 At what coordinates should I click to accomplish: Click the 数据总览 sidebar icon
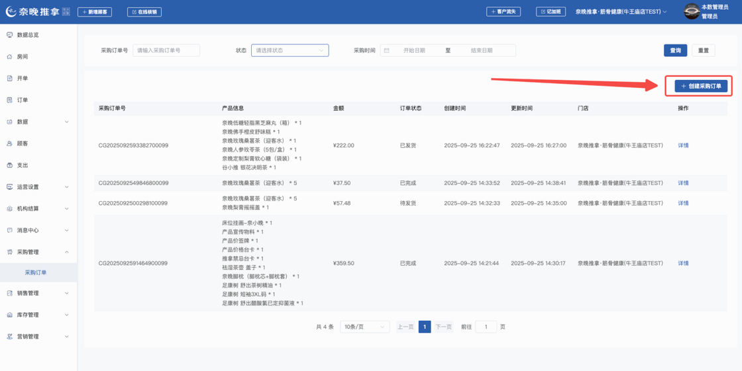(x=9, y=34)
